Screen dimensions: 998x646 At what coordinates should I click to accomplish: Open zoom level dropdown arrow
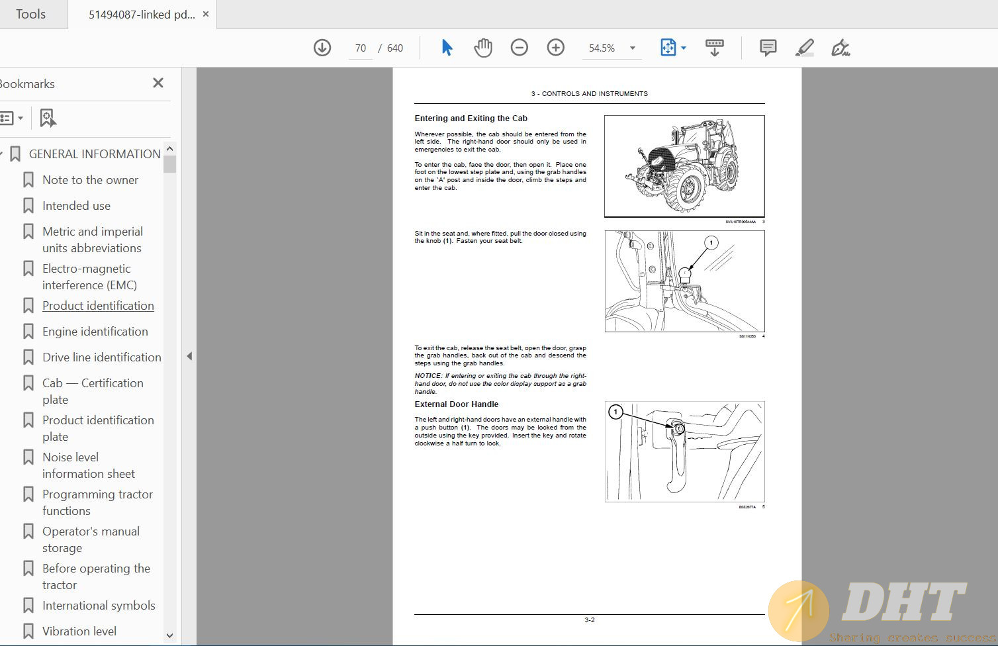(633, 48)
